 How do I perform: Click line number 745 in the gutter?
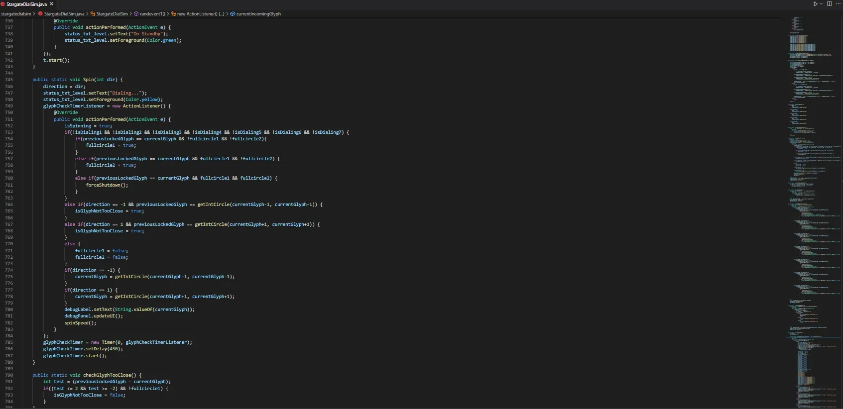(9, 80)
